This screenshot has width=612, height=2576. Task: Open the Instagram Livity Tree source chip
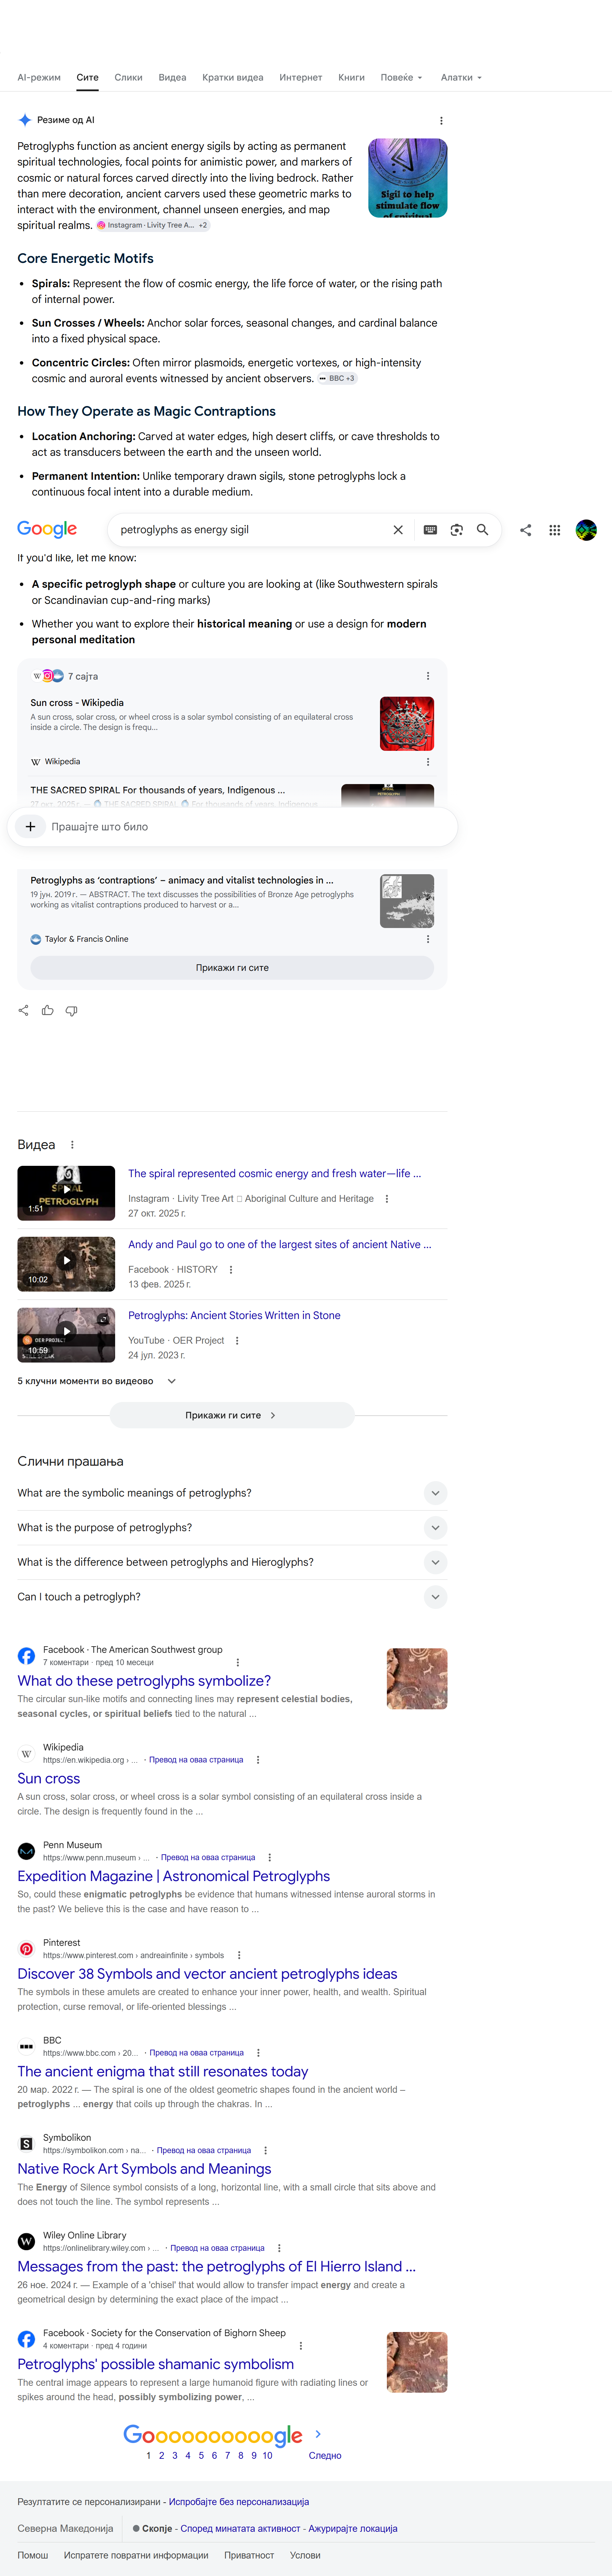(153, 226)
